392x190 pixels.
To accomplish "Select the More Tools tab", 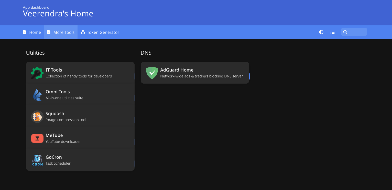I will [61, 32].
